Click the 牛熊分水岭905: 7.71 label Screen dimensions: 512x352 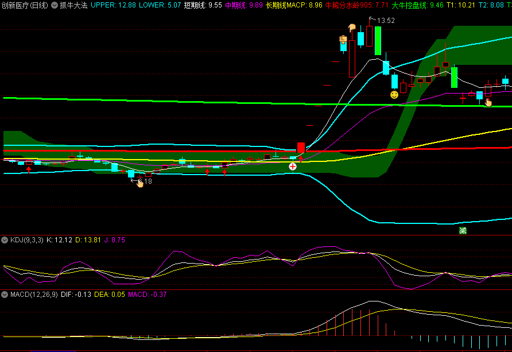tap(357, 5)
